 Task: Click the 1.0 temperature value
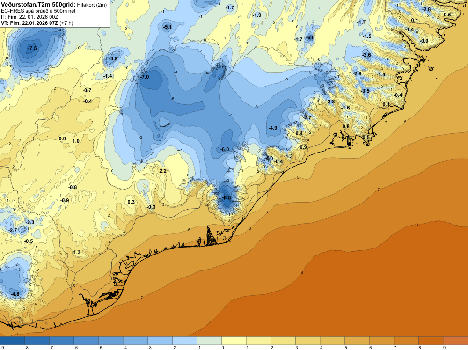[x=76, y=141]
